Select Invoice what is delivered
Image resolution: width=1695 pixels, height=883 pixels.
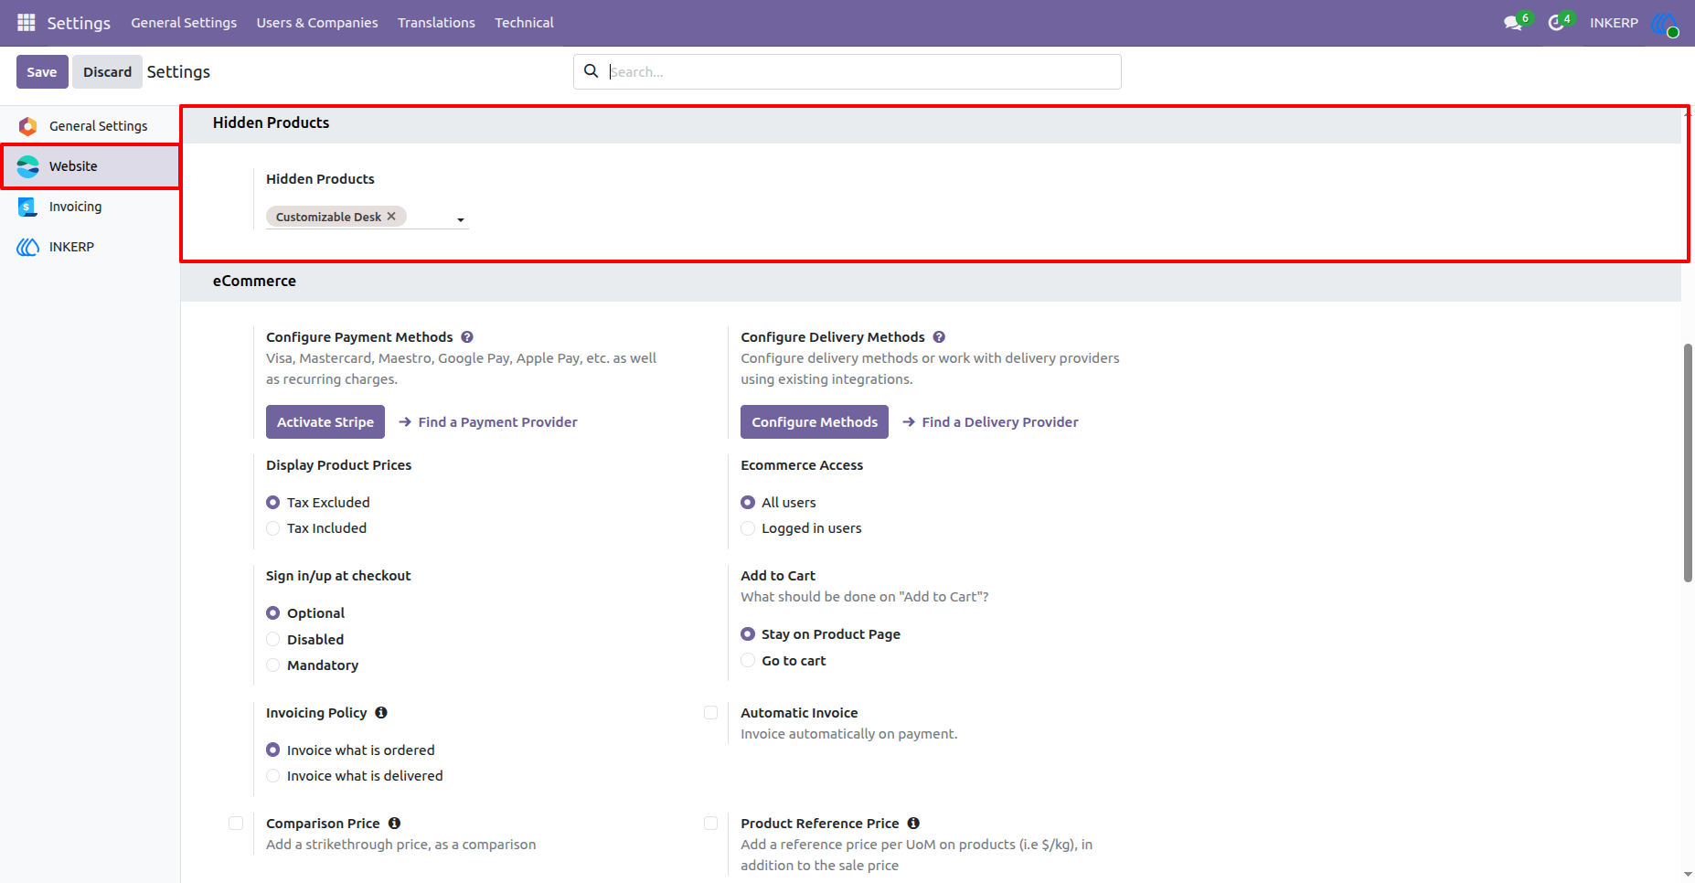pyautogui.click(x=273, y=776)
